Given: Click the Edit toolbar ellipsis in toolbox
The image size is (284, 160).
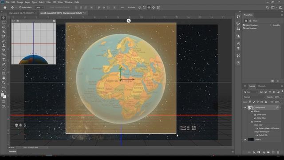Looking at the screenshot, I should click(4, 87).
